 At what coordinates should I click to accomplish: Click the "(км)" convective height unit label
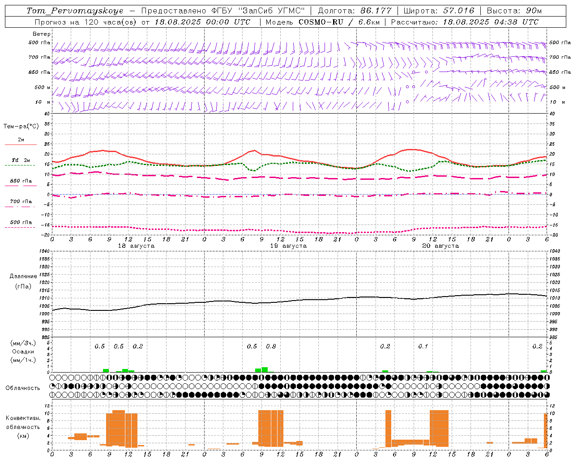pyautogui.click(x=23, y=436)
